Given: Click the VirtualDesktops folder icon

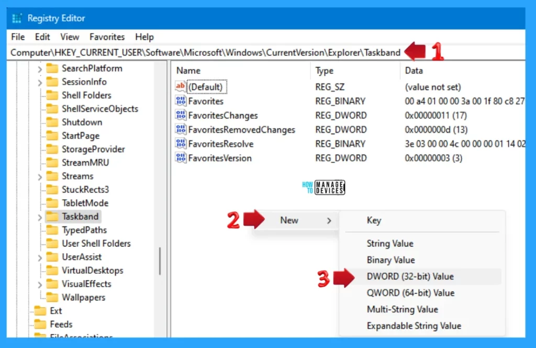Looking at the screenshot, I should (52, 271).
